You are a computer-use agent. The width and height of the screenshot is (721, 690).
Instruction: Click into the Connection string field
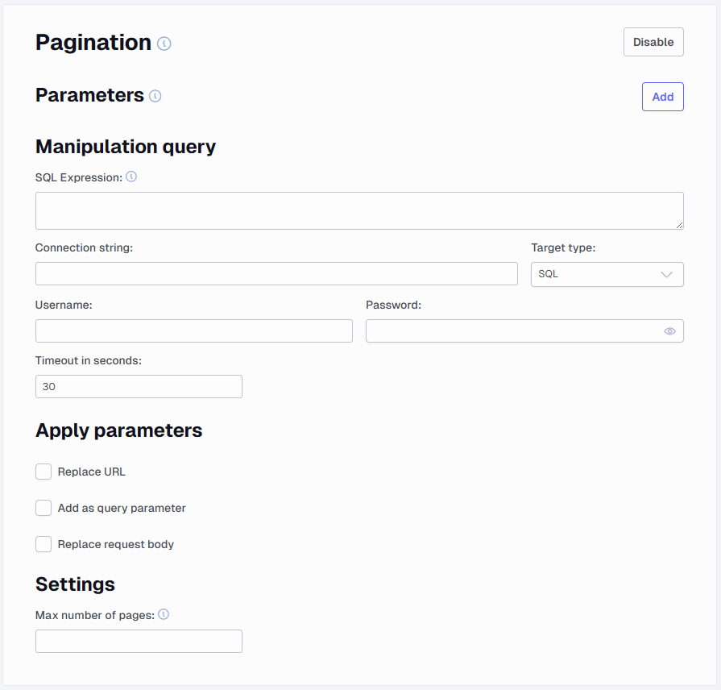[276, 274]
